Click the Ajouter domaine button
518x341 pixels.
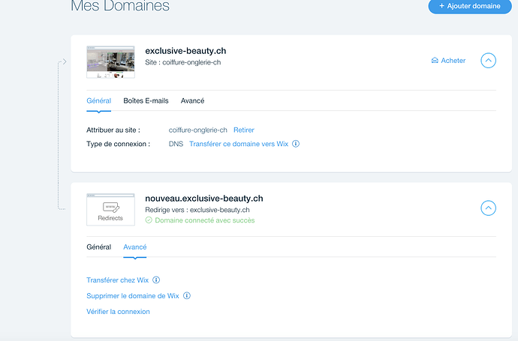click(470, 6)
